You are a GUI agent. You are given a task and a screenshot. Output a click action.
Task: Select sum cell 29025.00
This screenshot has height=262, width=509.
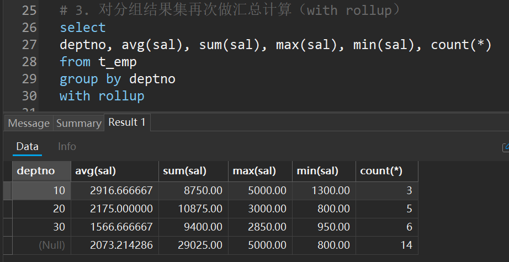[193, 245]
